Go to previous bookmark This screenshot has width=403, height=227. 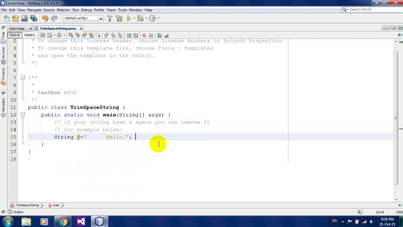106,35
